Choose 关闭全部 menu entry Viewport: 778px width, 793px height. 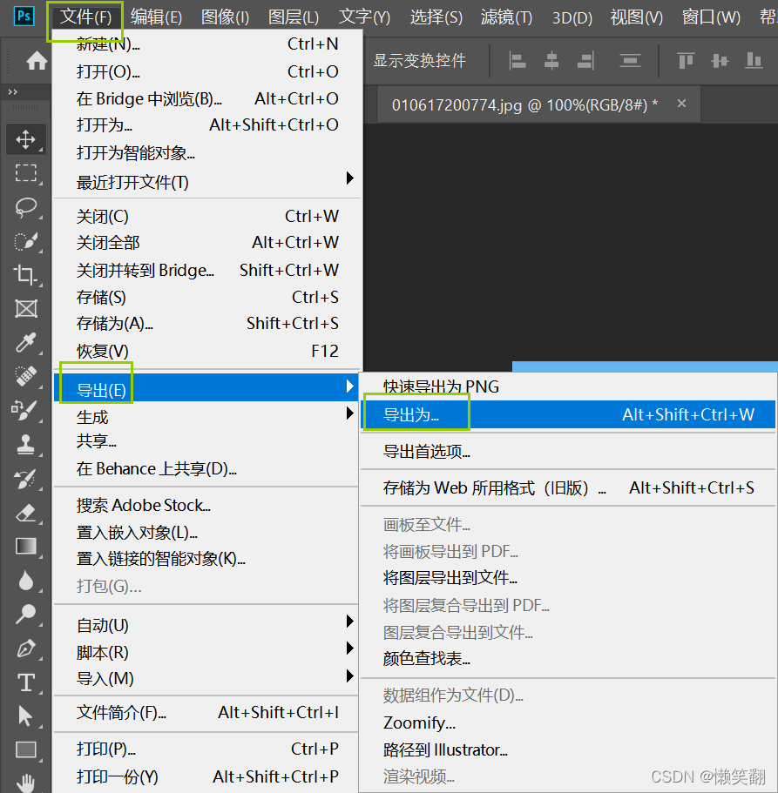click(x=207, y=242)
